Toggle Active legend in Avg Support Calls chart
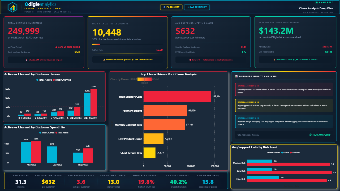Image resolution: width=340 pixels, height=191 pixels. click(285, 153)
